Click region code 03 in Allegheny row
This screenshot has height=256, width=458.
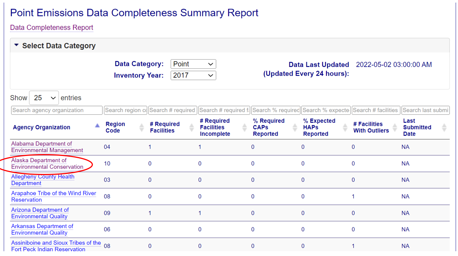[107, 180]
